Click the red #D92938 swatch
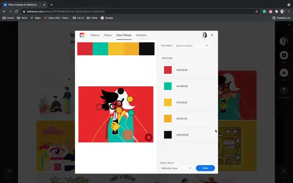This screenshot has height=183, width=293. pos(168,70)
